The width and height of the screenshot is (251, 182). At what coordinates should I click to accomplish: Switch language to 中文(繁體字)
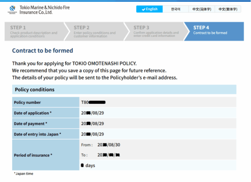click(x=228, y=9)
